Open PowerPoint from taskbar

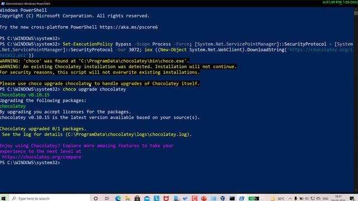point(204,198)
